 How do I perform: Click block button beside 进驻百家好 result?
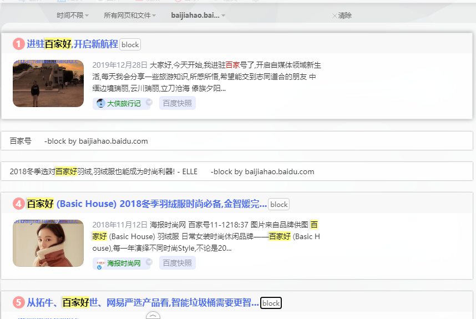[130, 44]
